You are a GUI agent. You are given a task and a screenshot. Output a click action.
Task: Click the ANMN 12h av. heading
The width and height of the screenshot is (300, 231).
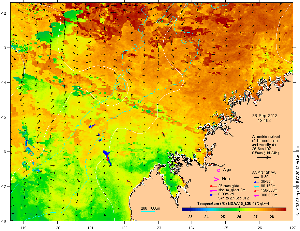tap(264, 173)
